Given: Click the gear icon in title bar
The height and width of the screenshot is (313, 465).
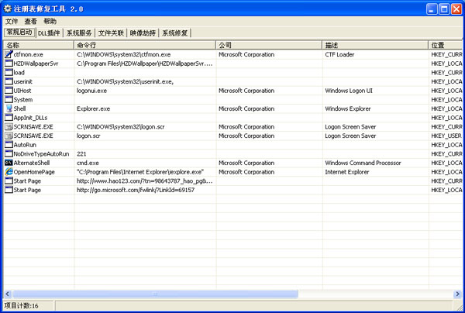Looking at the screenshot, I should point(7,9).
